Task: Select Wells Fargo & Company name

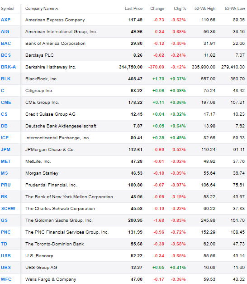Action: (51, 279)
